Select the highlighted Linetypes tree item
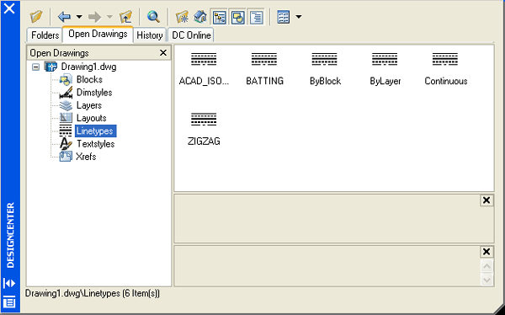The width and height of the screenshot is (505, 315). [96, 131]
